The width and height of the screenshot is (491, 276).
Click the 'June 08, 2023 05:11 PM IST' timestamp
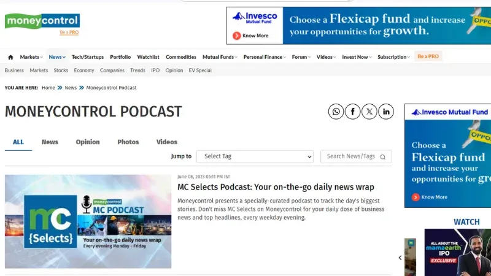point(204,177)
